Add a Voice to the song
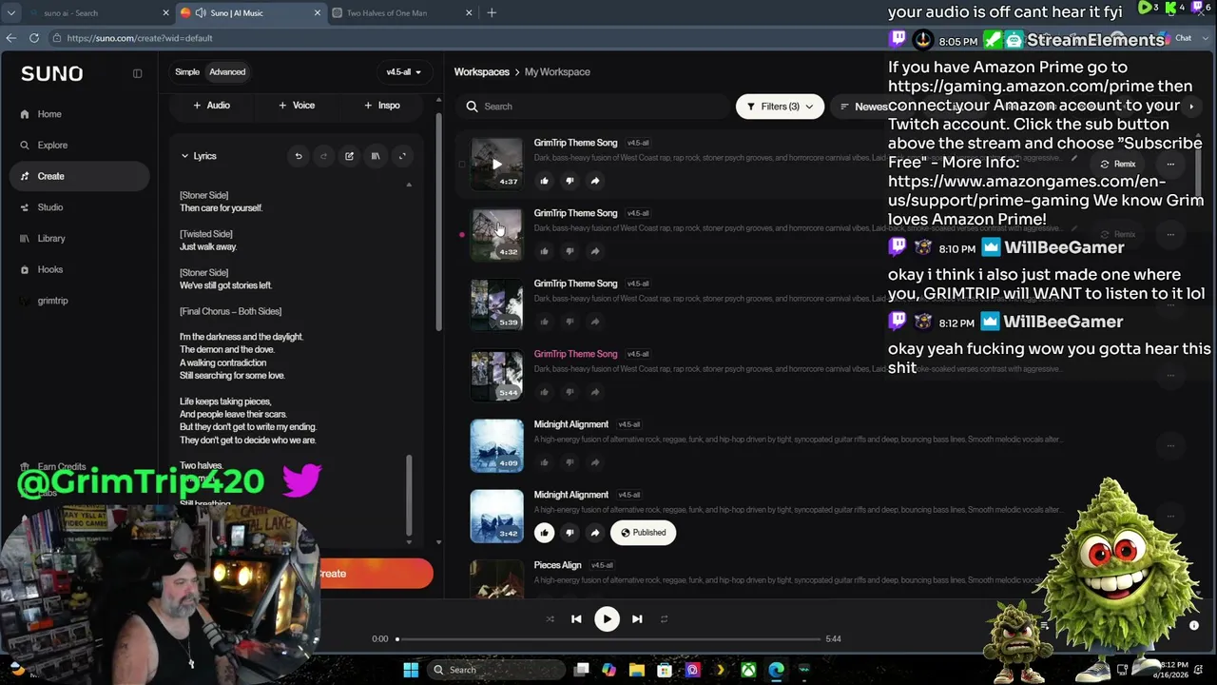 point(297,106)
